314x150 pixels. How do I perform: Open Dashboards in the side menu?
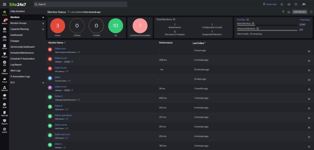coord(17,35)
